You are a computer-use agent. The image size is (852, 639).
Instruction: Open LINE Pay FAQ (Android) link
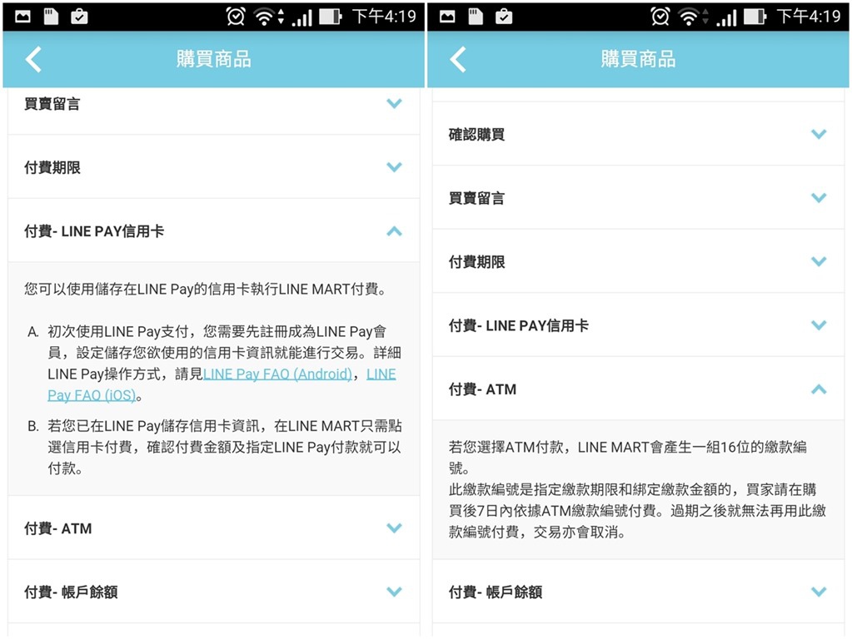point(277,374)
